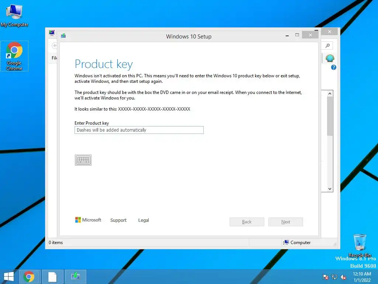Click the blank document taskbar icon
Image resolution: width=378 pixels, height=284 pixels.
pos(52,277)
